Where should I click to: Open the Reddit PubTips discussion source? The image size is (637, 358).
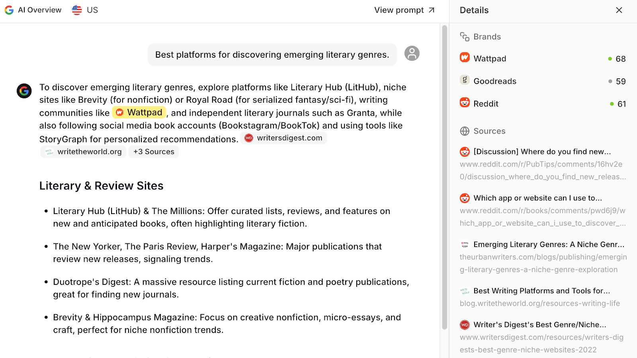point(541,152)
